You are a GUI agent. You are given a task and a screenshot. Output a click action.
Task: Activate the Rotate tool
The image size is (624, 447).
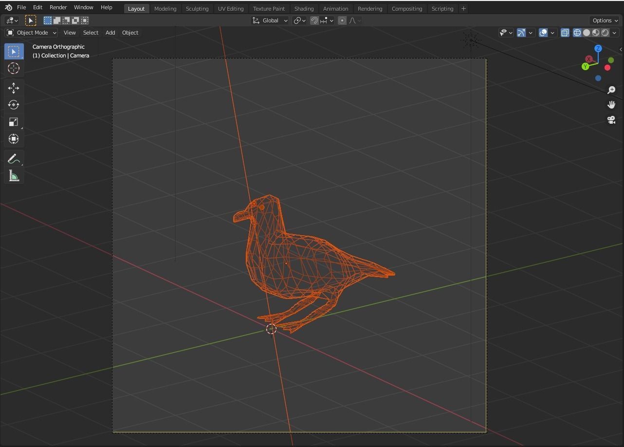point(14,105)
